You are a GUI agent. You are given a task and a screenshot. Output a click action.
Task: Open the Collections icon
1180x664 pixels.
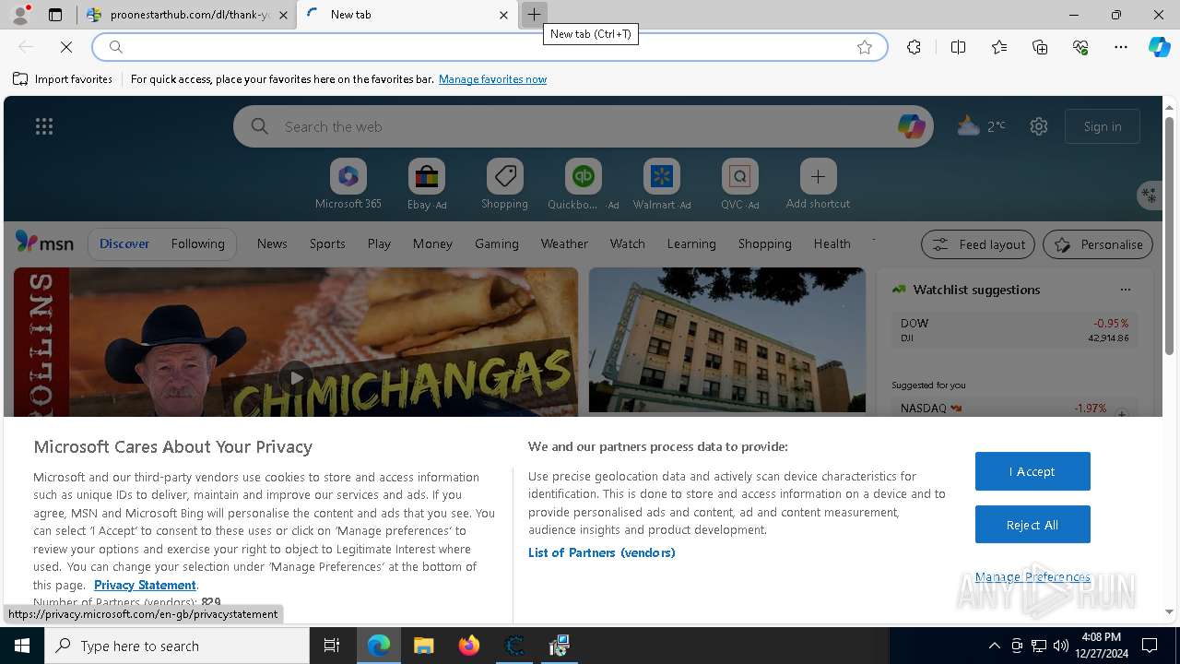(x=1040, y=47)
